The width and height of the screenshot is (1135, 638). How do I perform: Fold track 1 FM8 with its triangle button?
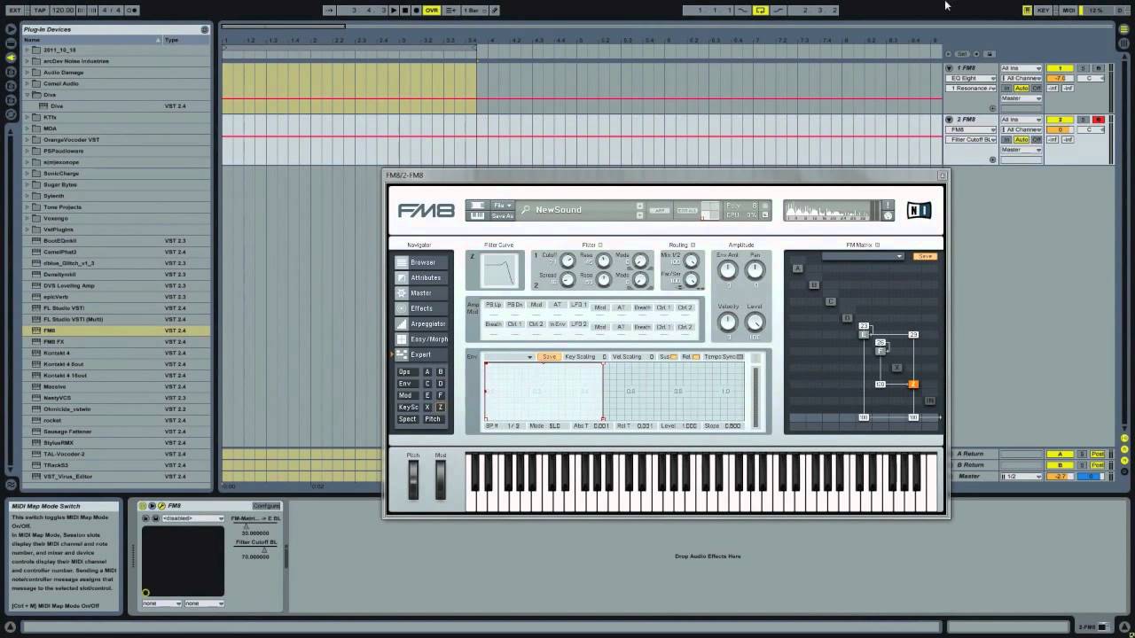pyautogui.click(x=949, y=68)
